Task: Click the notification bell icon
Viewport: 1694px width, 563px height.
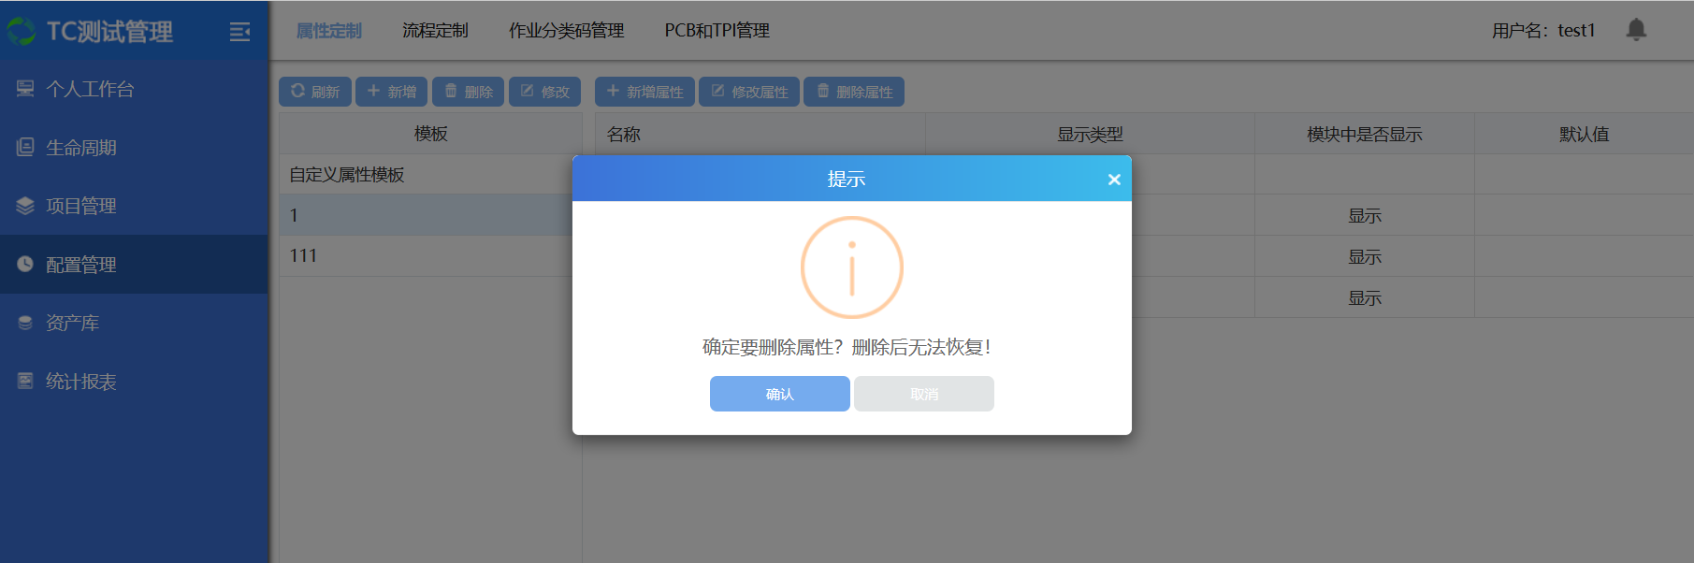Action: (1635, 30)
